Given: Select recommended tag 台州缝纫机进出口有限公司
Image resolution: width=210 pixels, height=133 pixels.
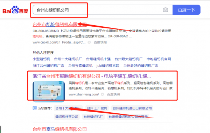Looking at the screenshot, I should (132, 108).
